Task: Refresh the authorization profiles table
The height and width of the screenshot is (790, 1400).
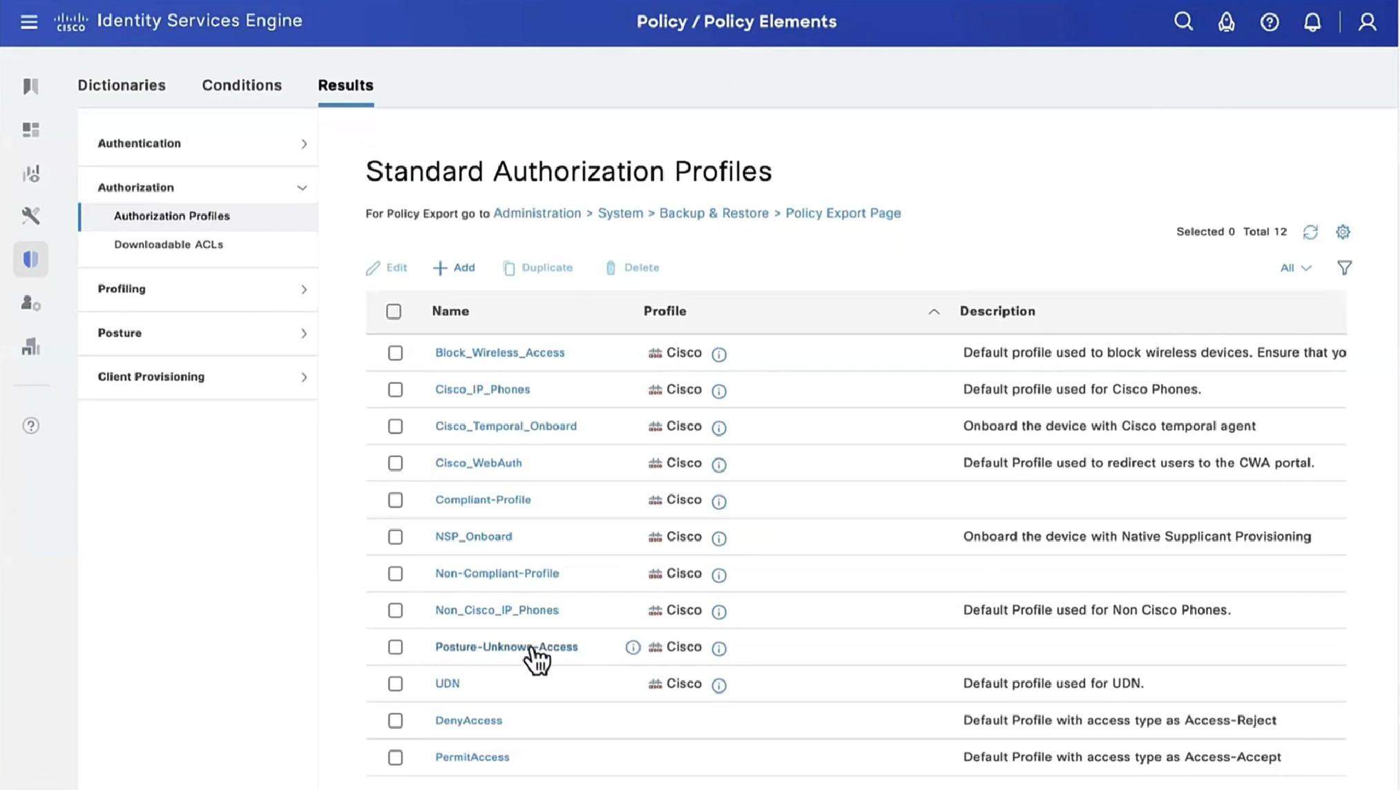Action: (1310, 232)
